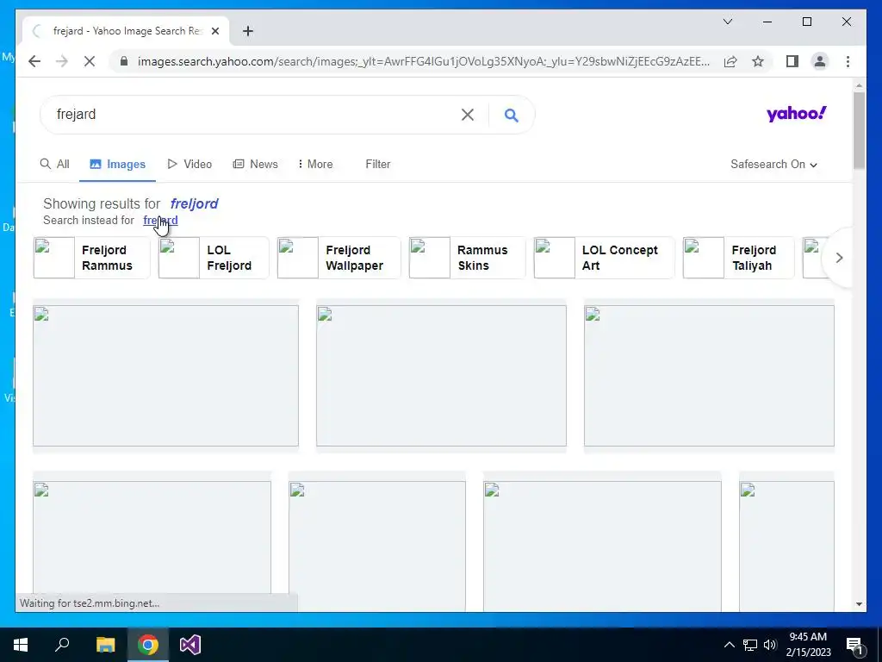Open Windows taskbar search

pos(62,645)
